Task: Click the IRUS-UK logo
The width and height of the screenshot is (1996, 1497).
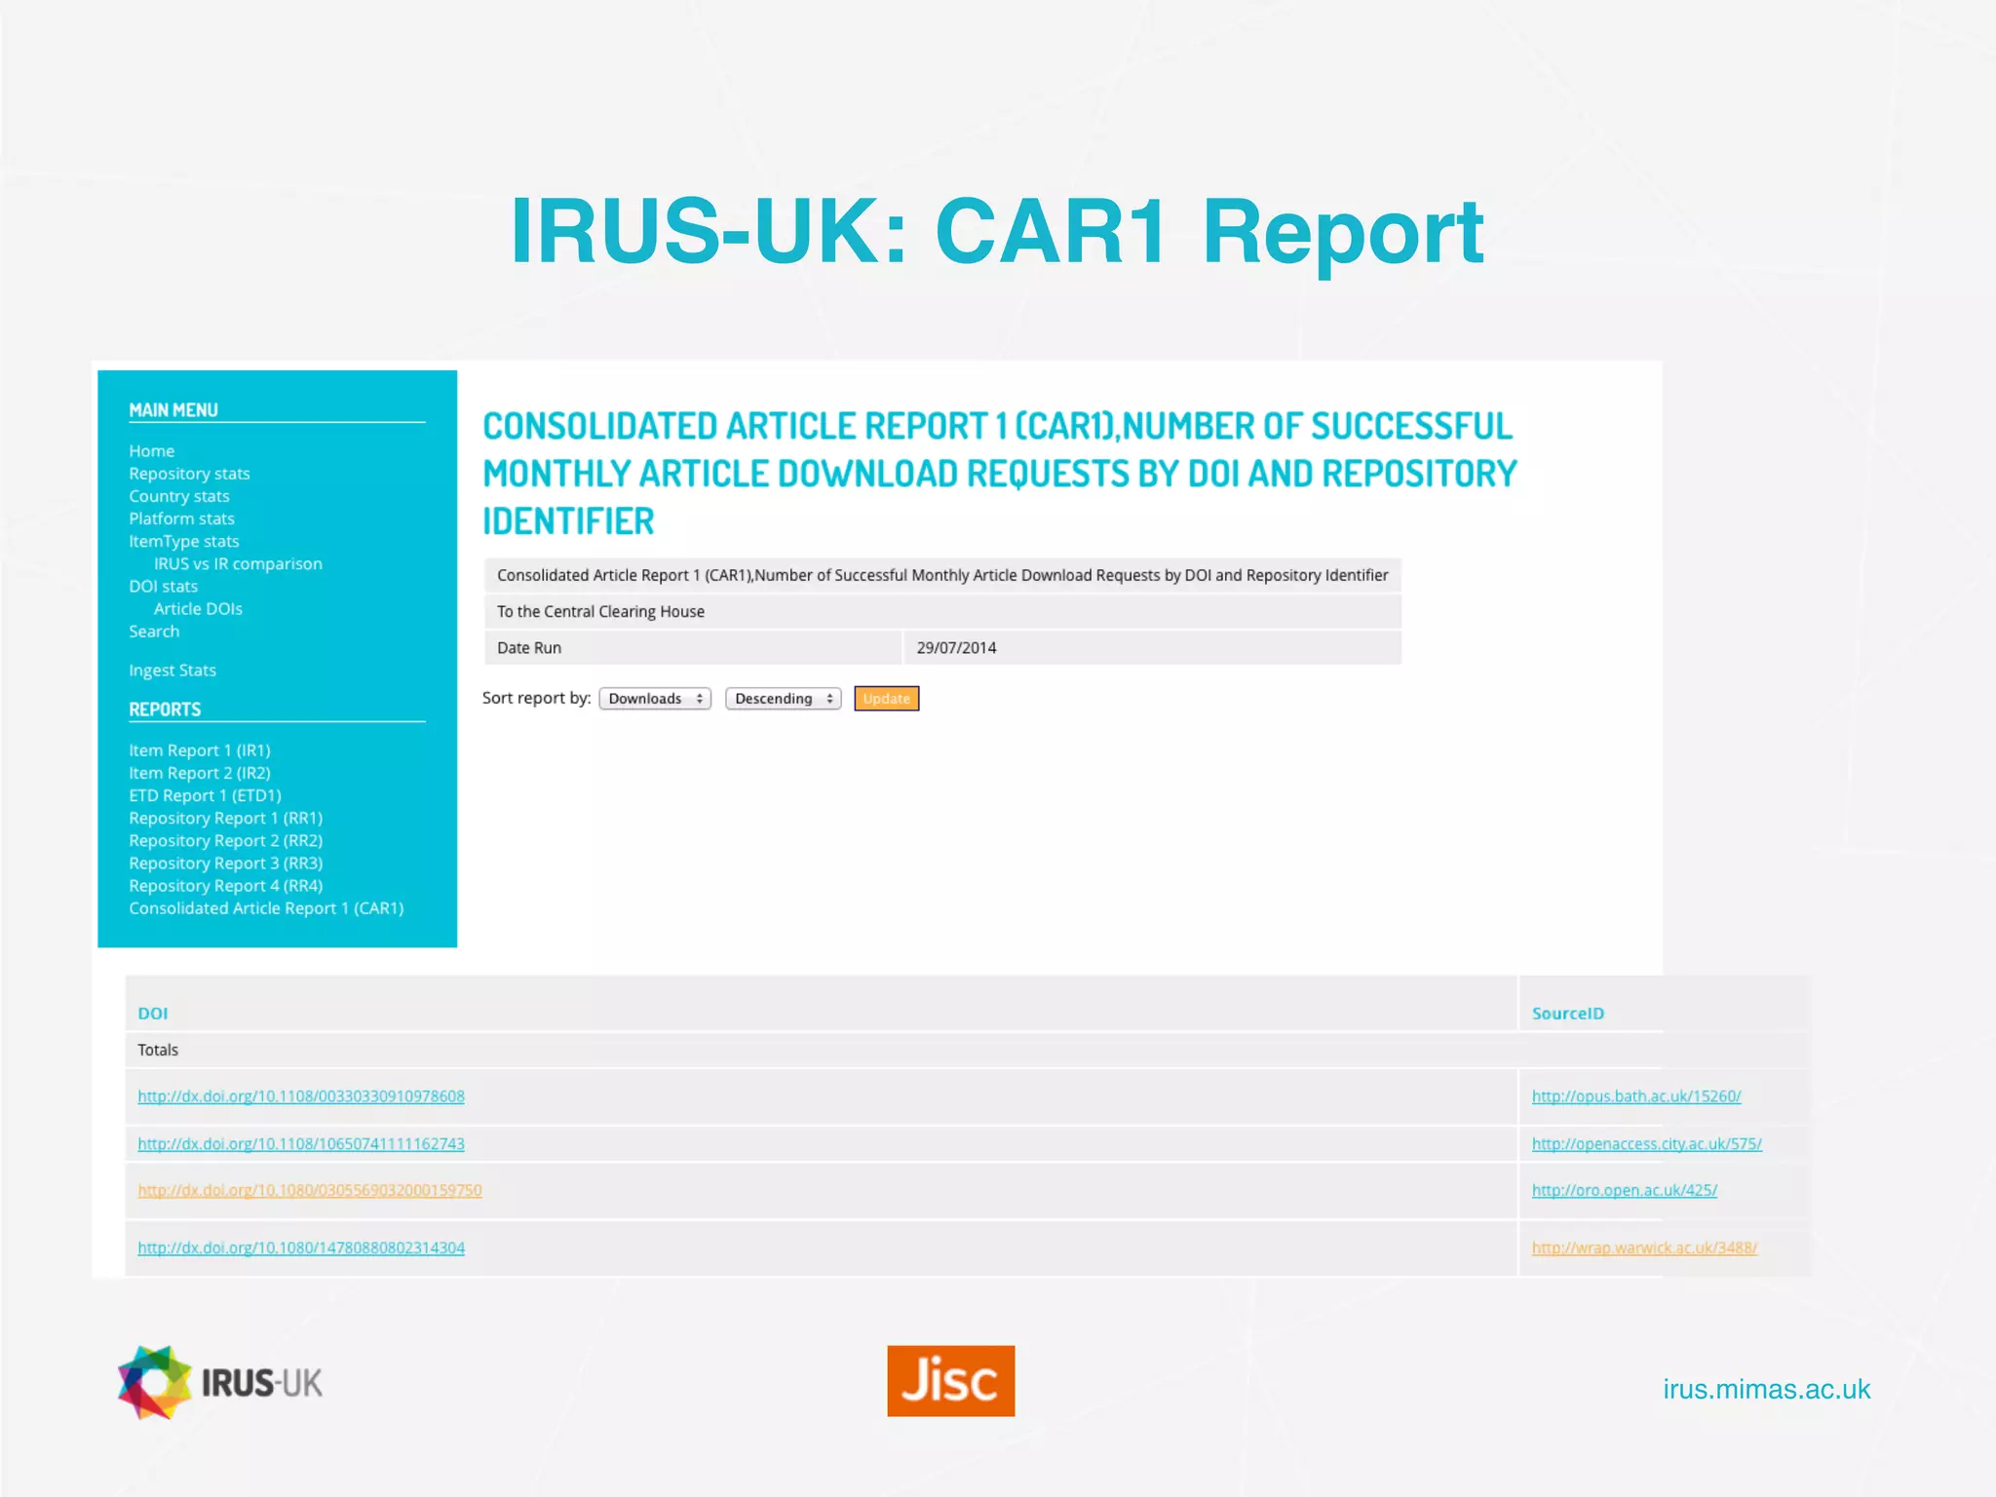Action: tap(219, 1382)
